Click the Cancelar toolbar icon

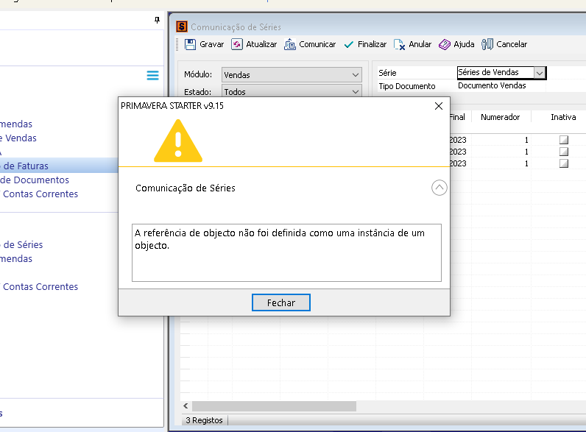click(487, 44)
